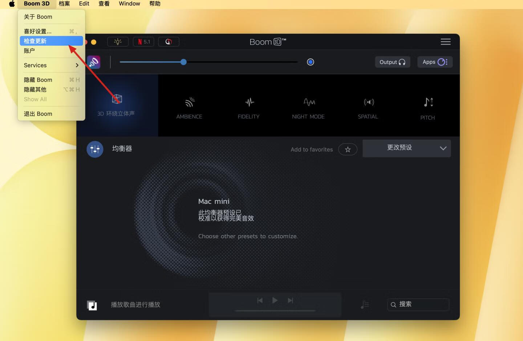523x341 pixels.
Task: Skip to the previous track
Action: pyautogui.click(x=260, y=300)
